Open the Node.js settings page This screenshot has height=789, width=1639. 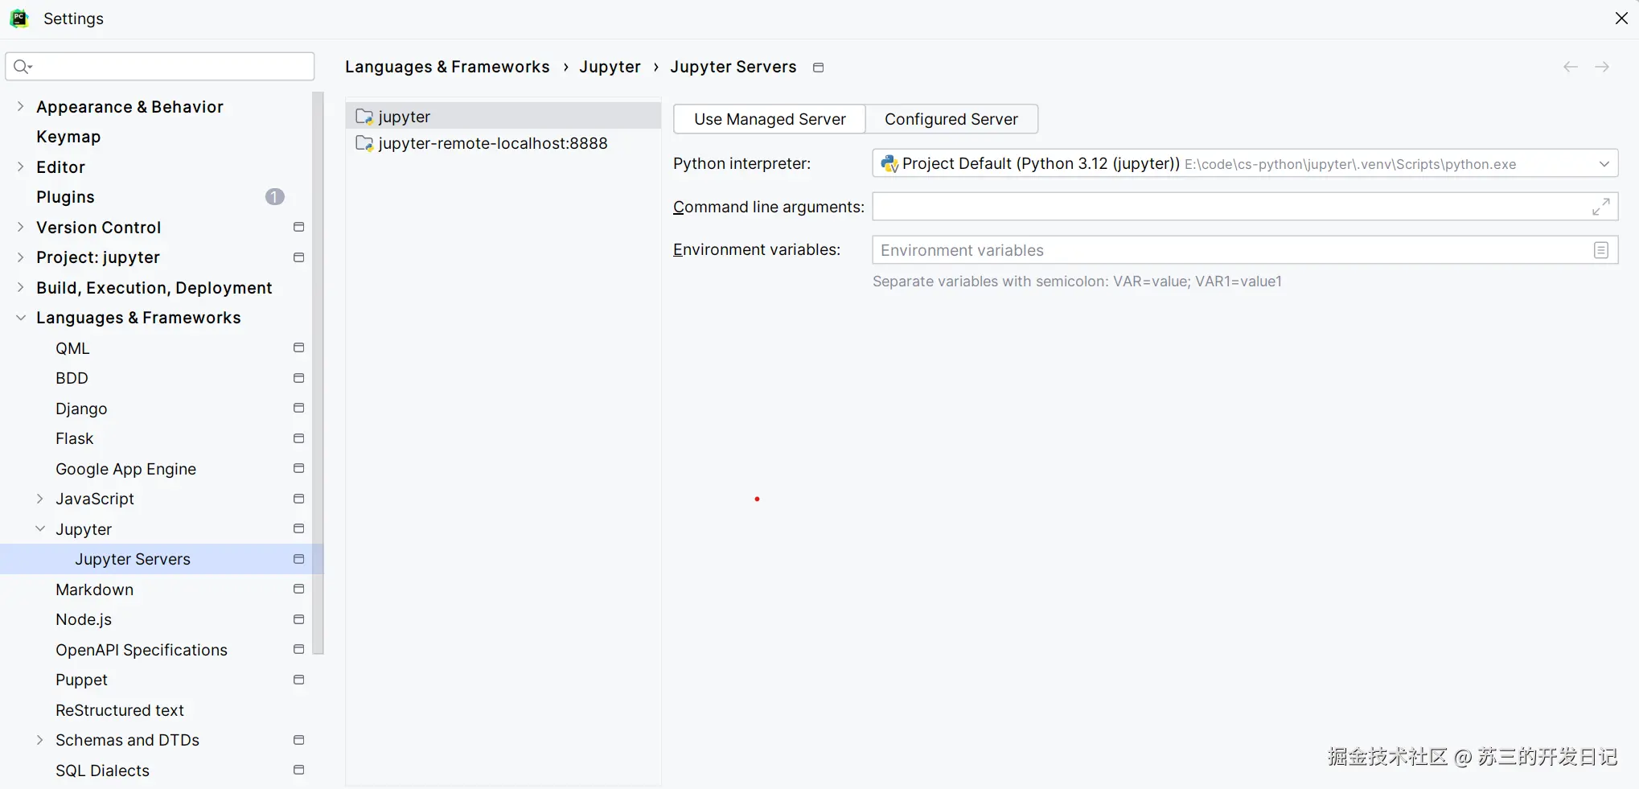tap(84, 619)
